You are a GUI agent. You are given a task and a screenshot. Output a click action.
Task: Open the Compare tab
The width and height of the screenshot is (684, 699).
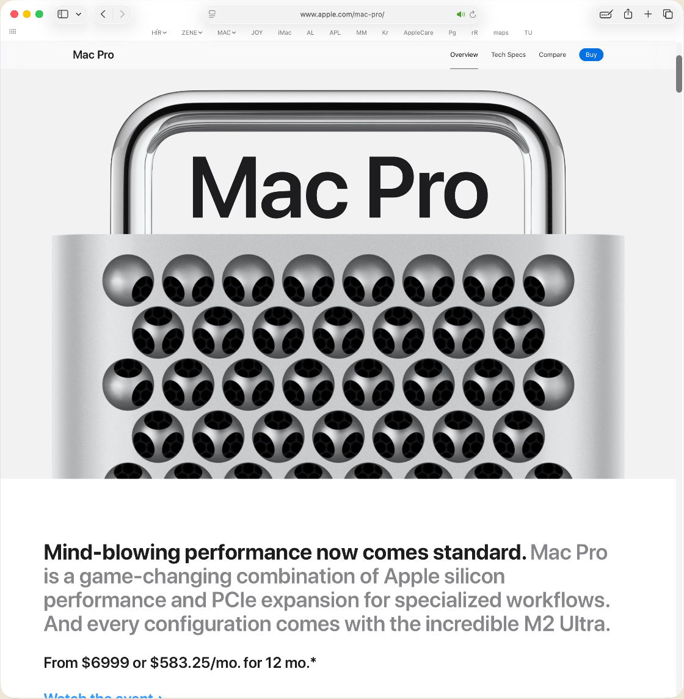pos(552,54)
